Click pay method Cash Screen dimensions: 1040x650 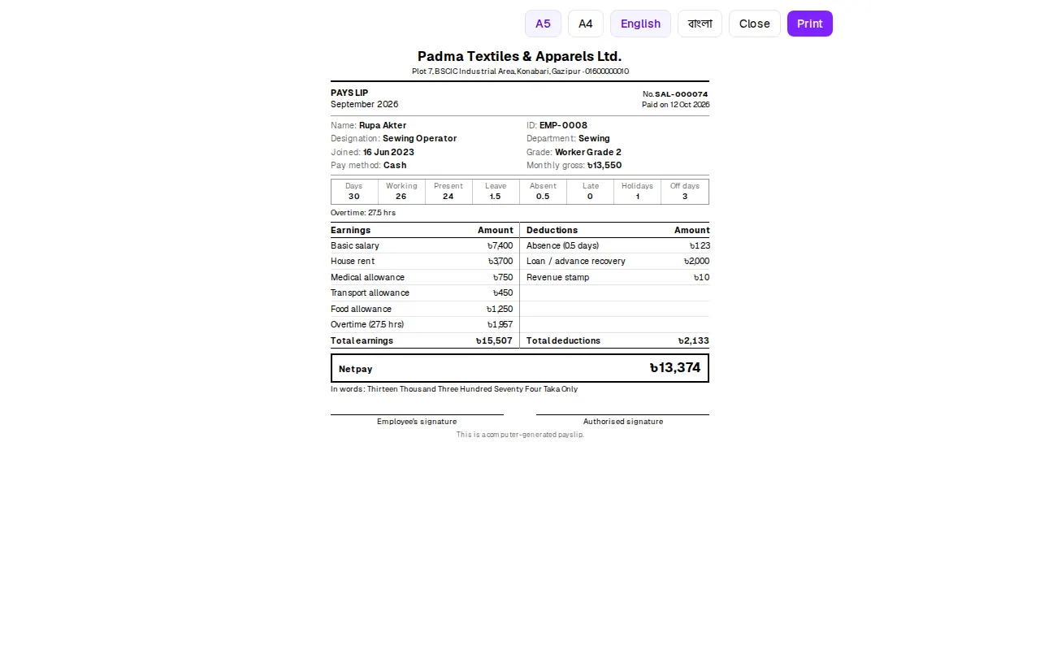395,165
